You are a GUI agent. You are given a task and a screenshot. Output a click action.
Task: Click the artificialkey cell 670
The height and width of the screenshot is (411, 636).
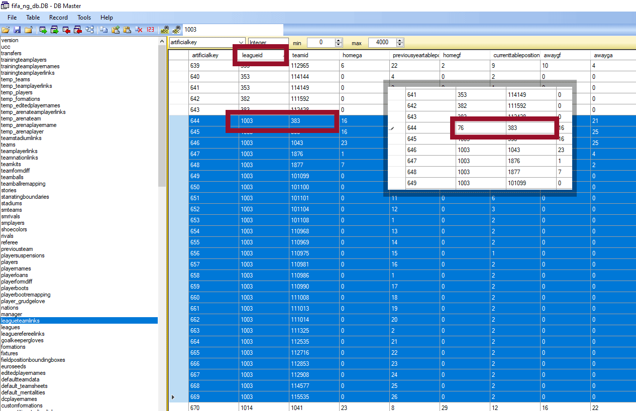214,408
